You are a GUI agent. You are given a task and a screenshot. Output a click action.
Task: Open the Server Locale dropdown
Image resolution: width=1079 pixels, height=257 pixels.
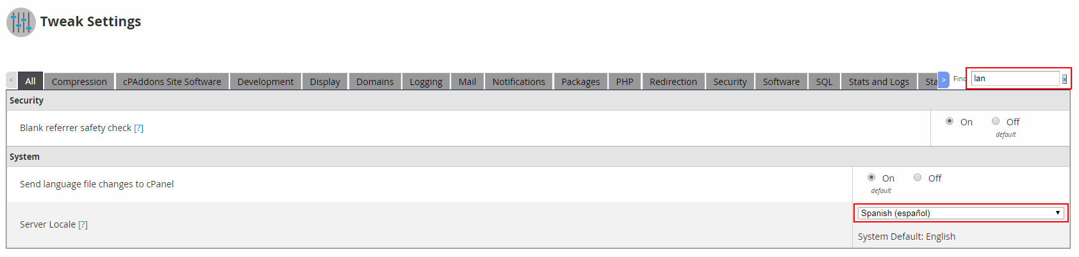point(960,213)
